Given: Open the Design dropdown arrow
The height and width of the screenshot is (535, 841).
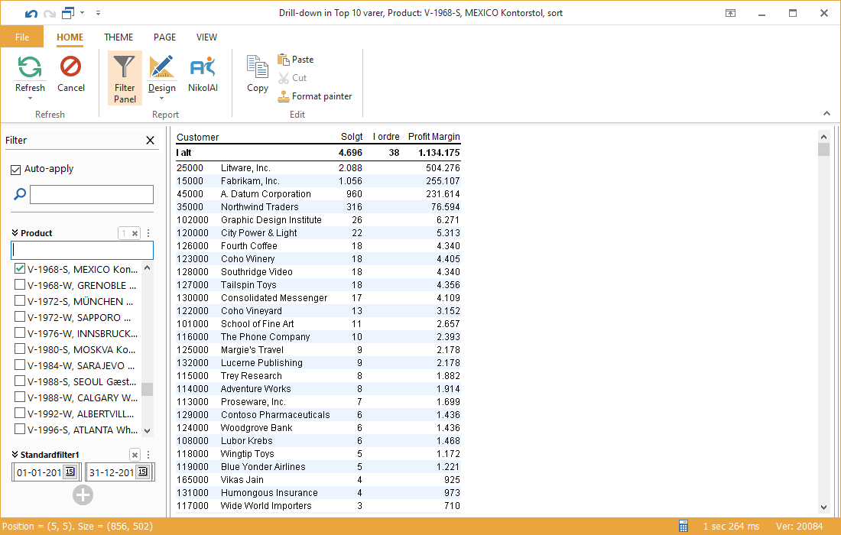Looking at the screenshot, I should pyautogui.click(x=161, y=99).
